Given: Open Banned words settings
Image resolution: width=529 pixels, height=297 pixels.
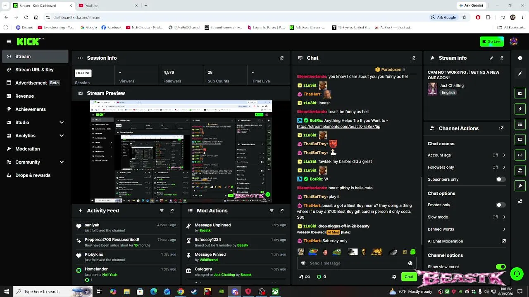Looking at the screenshot, I should 467,229.
